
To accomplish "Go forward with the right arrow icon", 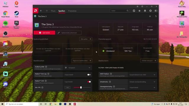I will (x=47, y=11).
